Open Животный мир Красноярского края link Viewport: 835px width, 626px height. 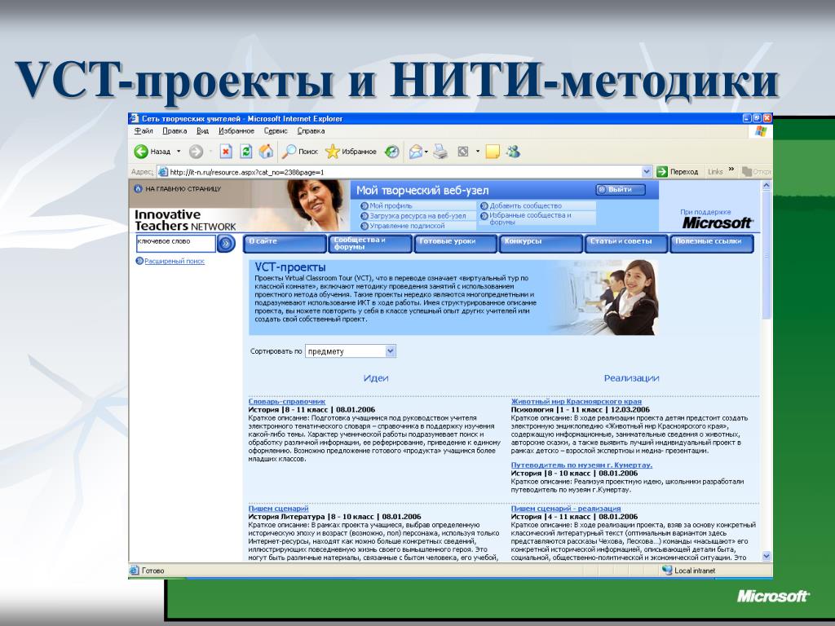coord(577,401)
